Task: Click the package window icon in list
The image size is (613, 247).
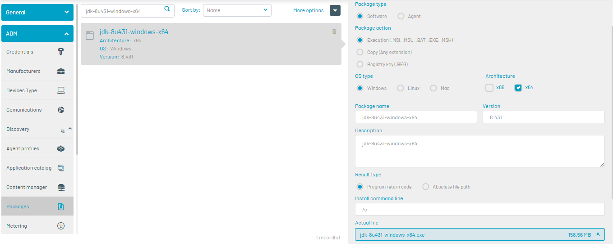Action: point(89,35)
